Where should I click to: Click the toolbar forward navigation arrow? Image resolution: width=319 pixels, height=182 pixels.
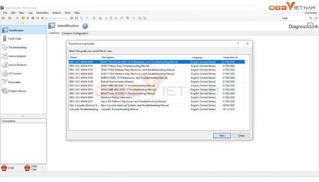point(10,18)
